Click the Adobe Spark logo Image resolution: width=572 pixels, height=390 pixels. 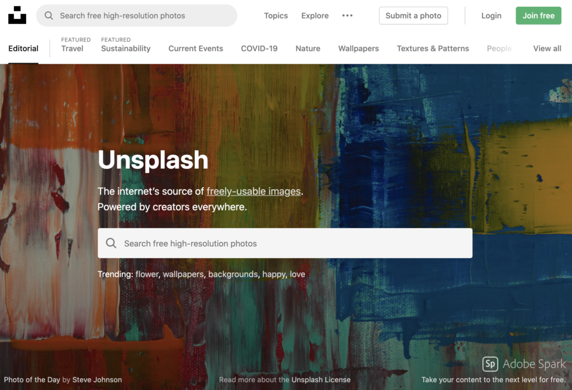(524, 364)
